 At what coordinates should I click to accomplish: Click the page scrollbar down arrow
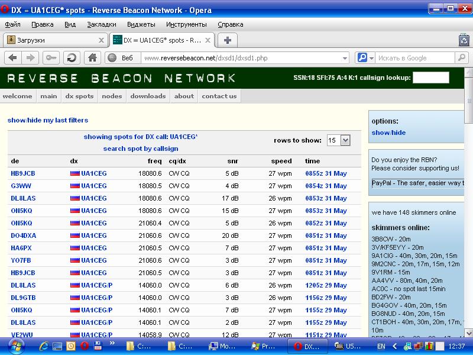point(469,333)
